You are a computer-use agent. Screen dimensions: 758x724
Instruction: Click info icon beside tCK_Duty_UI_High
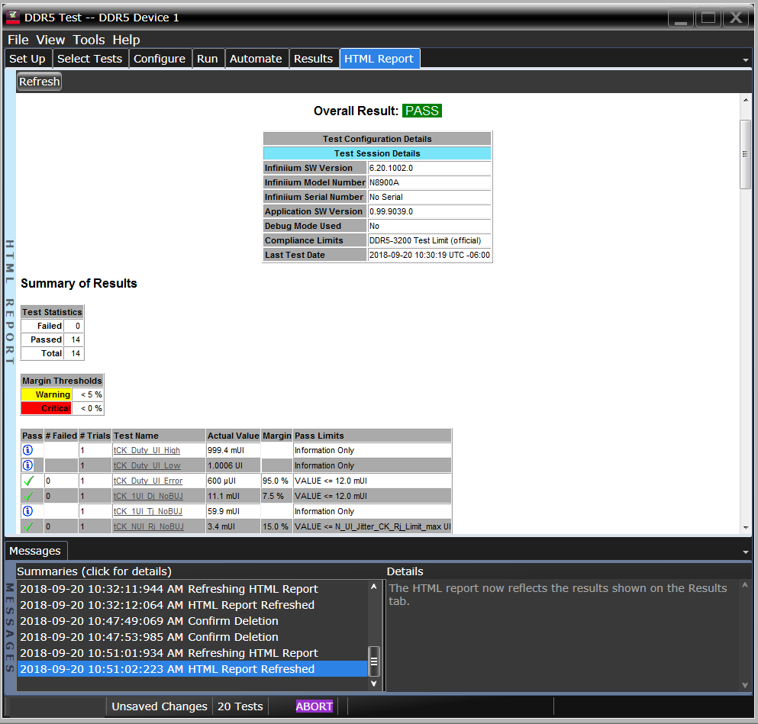tap(28, 450)
